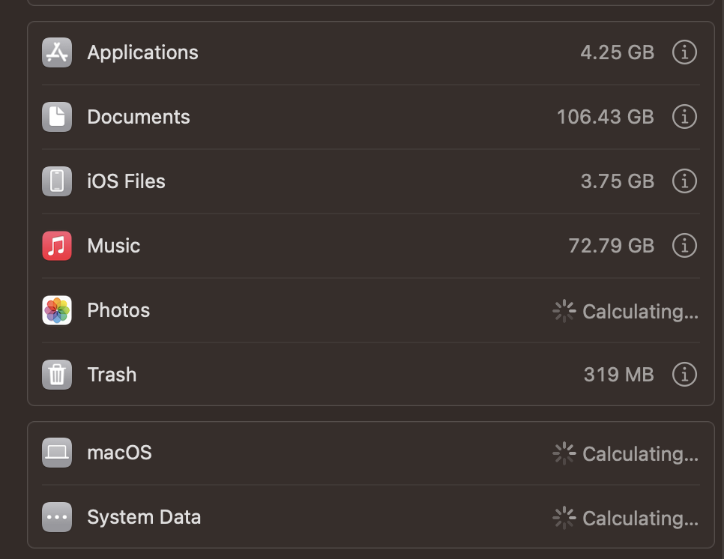Click the Documents file icon
Image resolution: width=724 pixels, height=559 pixels.
[57, 117]
